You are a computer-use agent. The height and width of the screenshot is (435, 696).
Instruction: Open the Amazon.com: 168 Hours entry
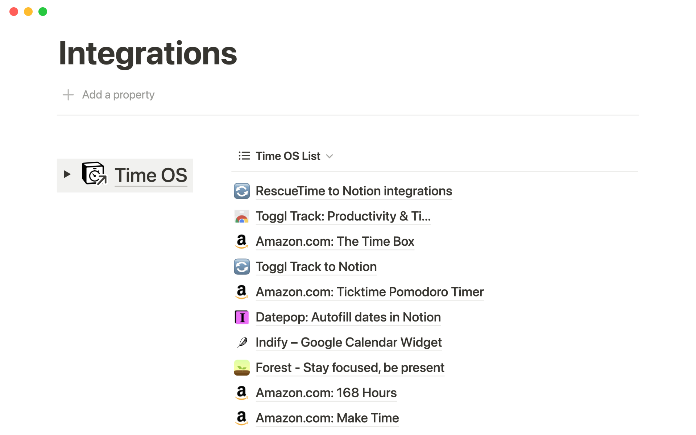[326, 393]
